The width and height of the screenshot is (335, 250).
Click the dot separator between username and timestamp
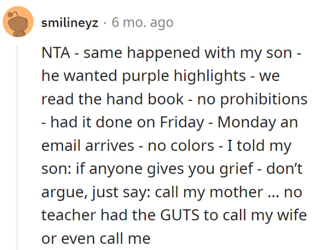105,23
